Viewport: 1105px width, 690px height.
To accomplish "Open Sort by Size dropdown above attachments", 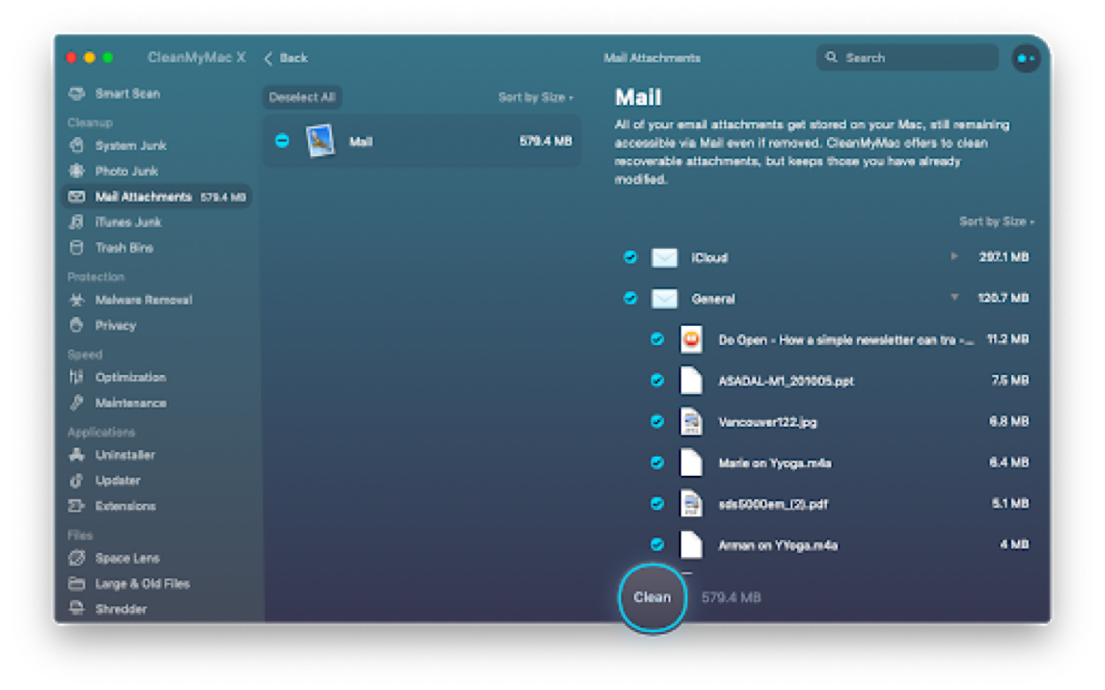I will tap(996, 222).
